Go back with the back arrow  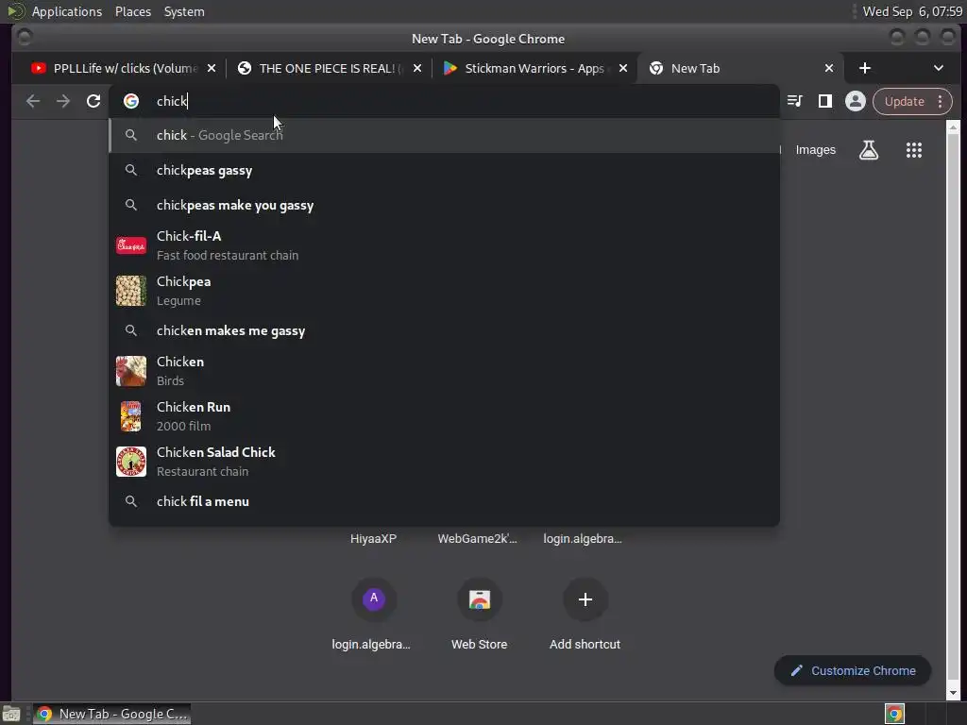click(33, 101)
